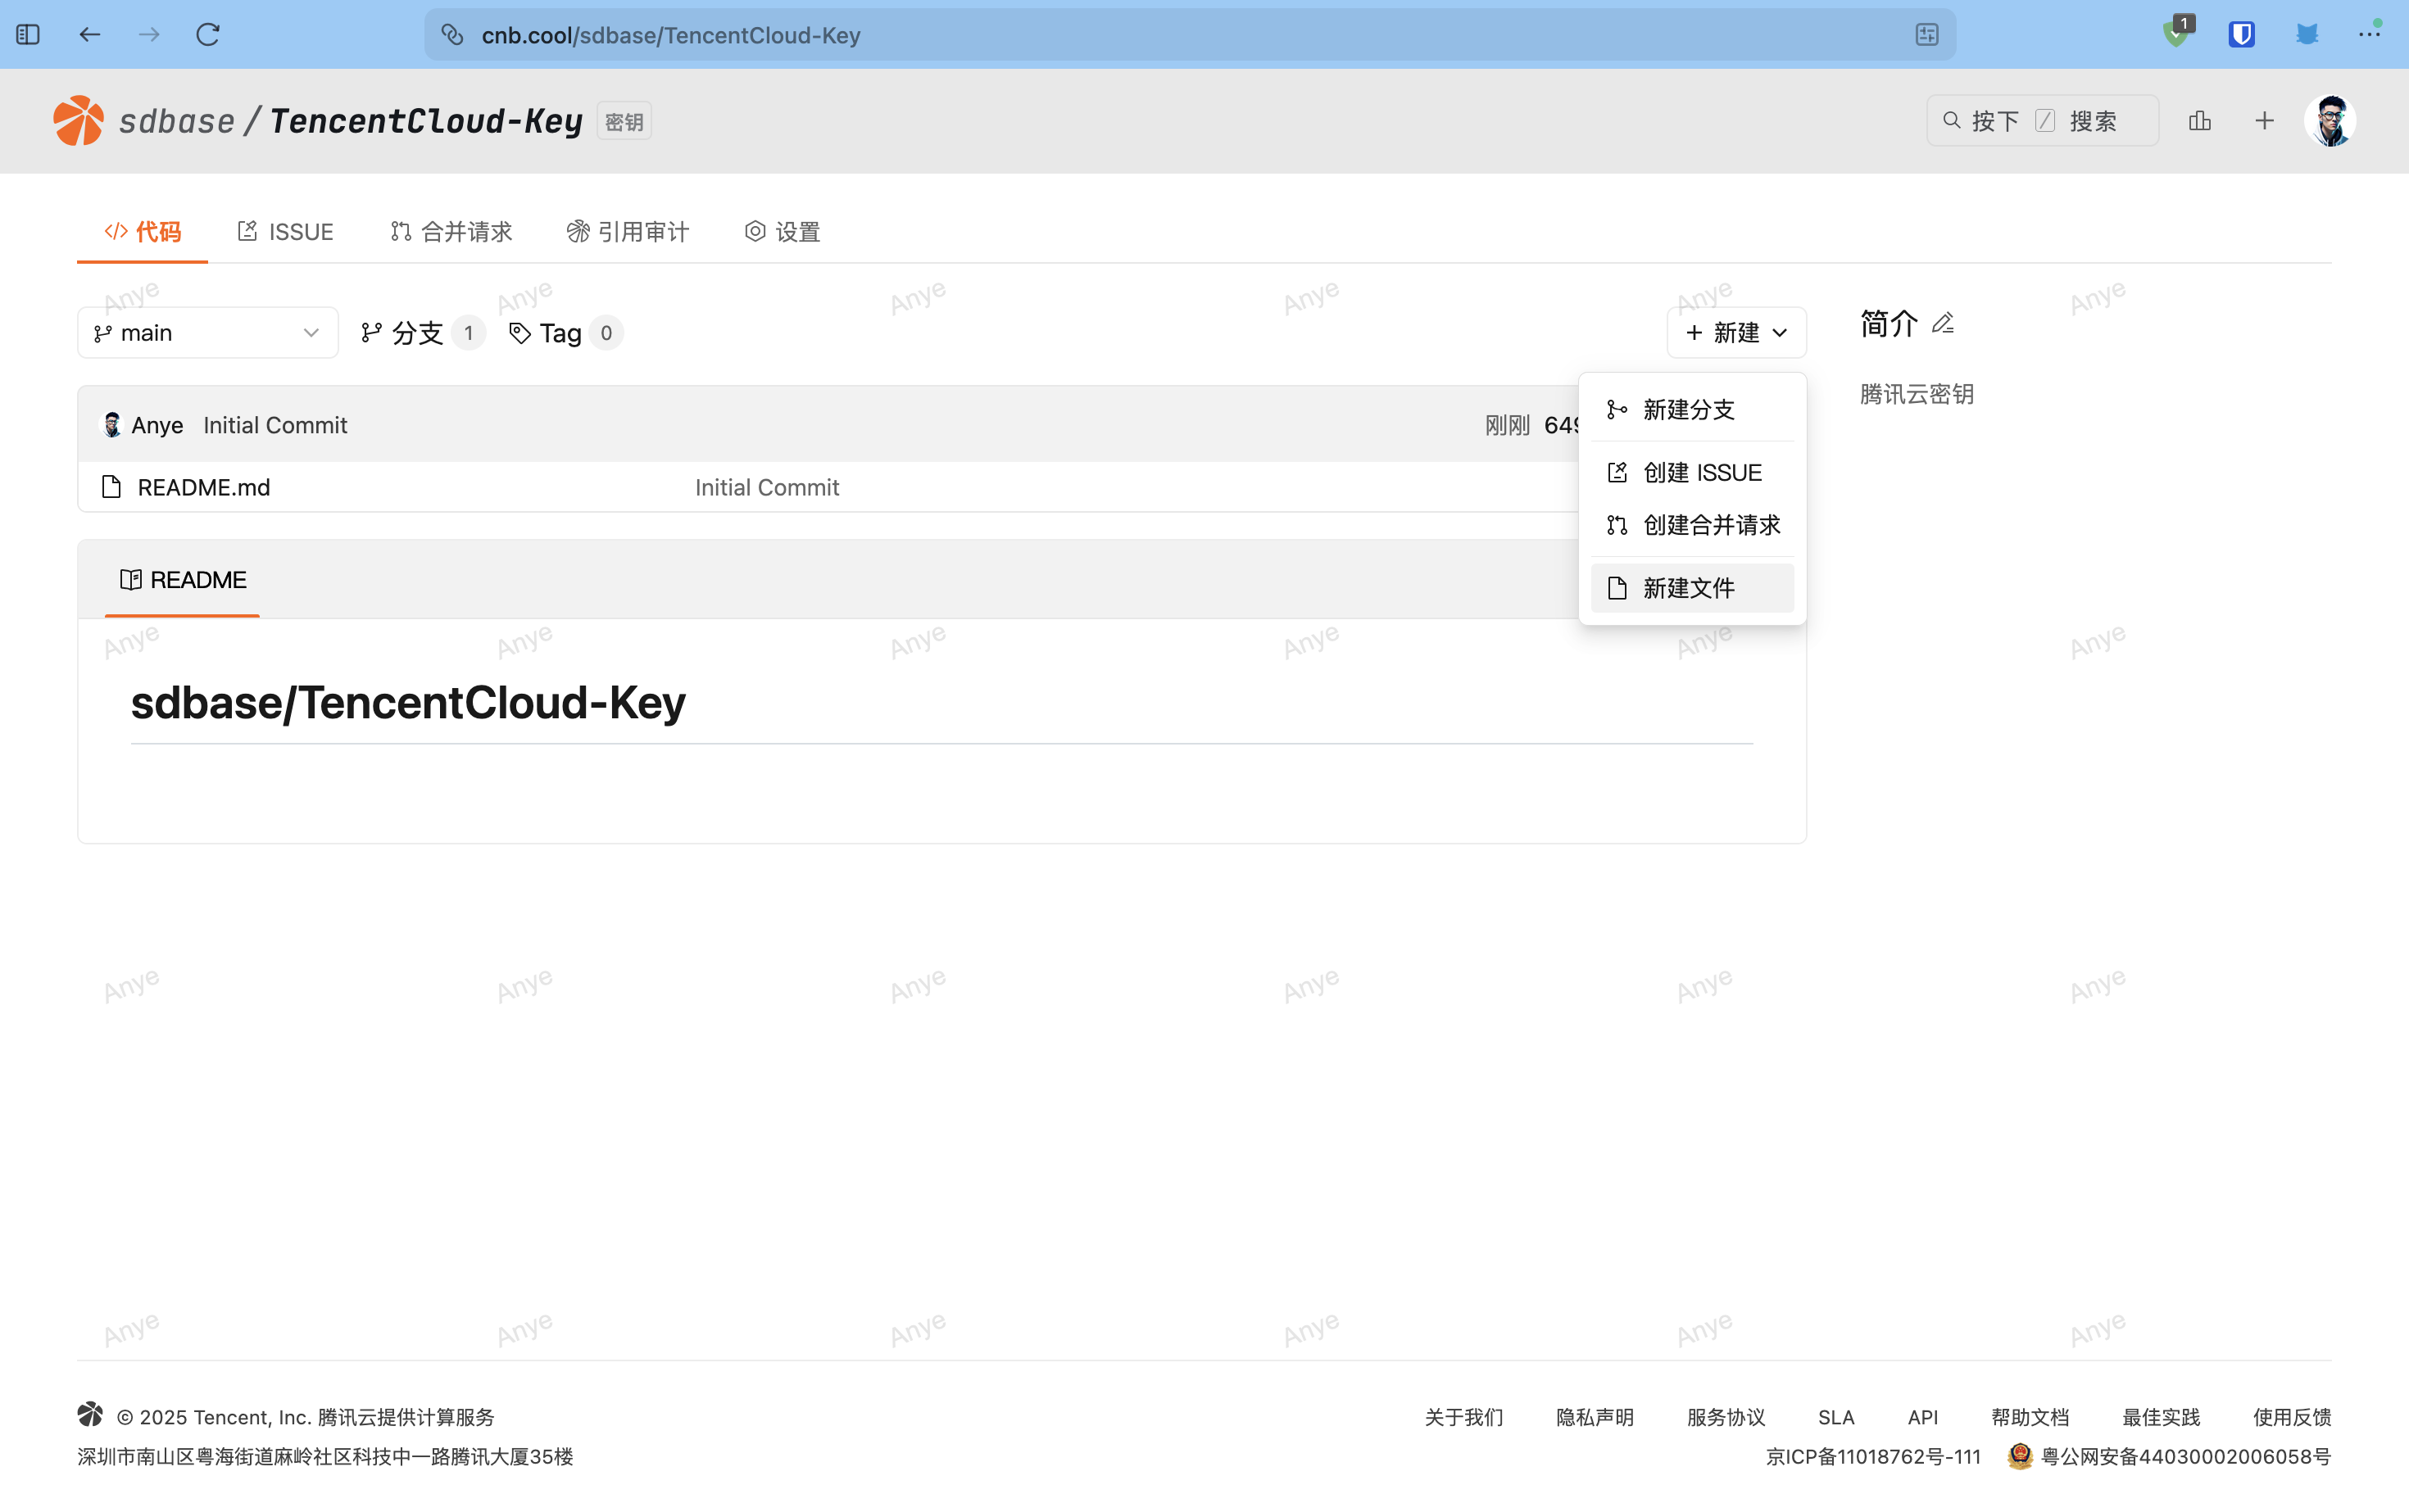2409x1512 pixels.
Task: Click the CNB orange logo icon
Action: coord(78,121)
